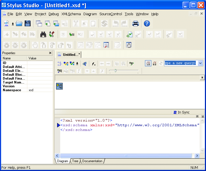Image resolution: width=206 pixels, height=171 pixels.
Task: Open the function f dropdown
Action: click(94, 64)
